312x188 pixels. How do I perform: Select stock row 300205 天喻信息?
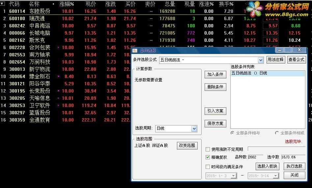(66, 98)
